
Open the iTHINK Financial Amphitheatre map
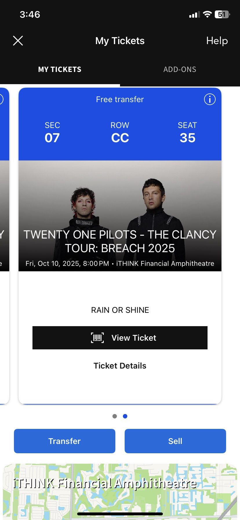(x=120, y=490)
